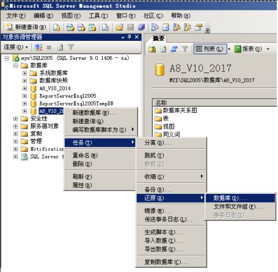Click the Save disk toolbar icon
This screenshot has height=272, width=278.
[x=131, y=27]
